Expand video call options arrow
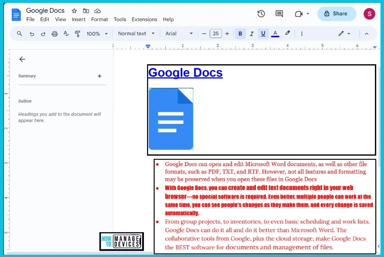This screenshot has width=384, height=257. 308,14
